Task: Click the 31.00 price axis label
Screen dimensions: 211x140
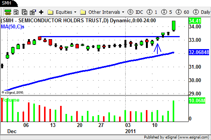Action: [195, 67]
